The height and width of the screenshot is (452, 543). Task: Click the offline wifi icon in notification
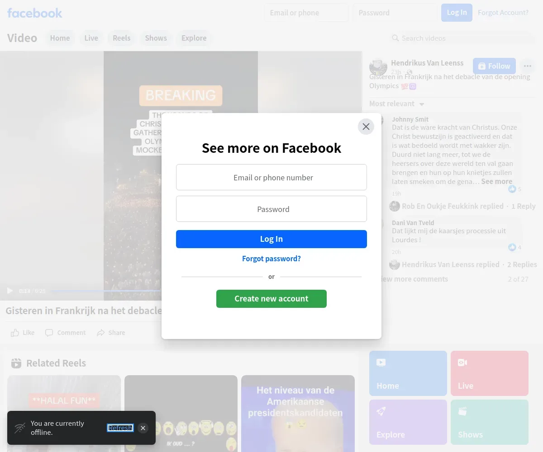coord(19,428)
